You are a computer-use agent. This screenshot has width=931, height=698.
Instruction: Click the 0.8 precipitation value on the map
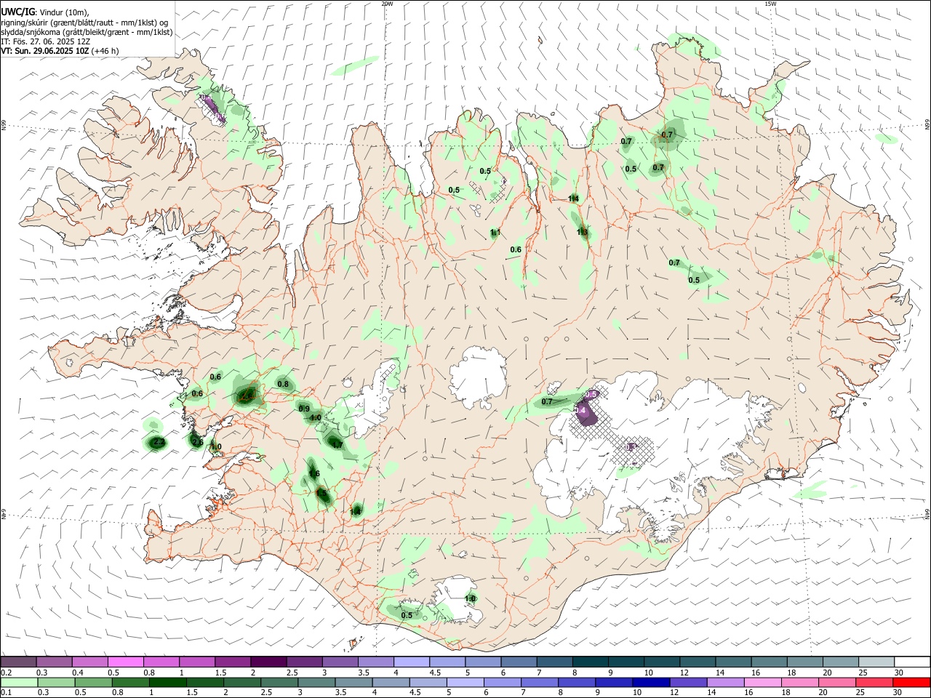tap(283, 384)
